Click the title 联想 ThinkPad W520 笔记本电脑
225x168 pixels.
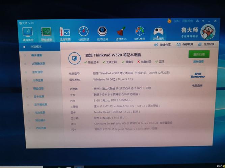pos(113,55)
